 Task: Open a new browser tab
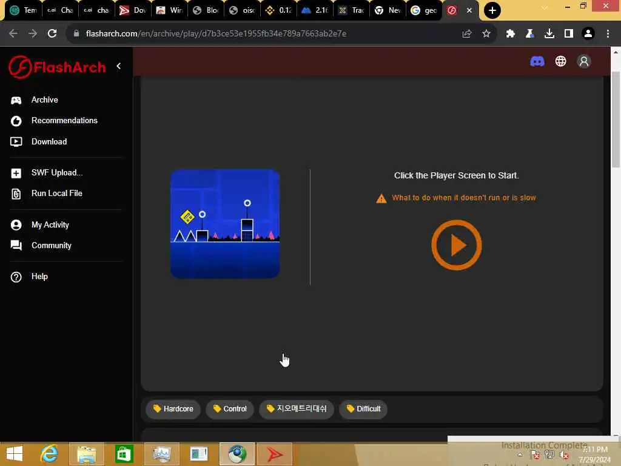tap(492, 11)
